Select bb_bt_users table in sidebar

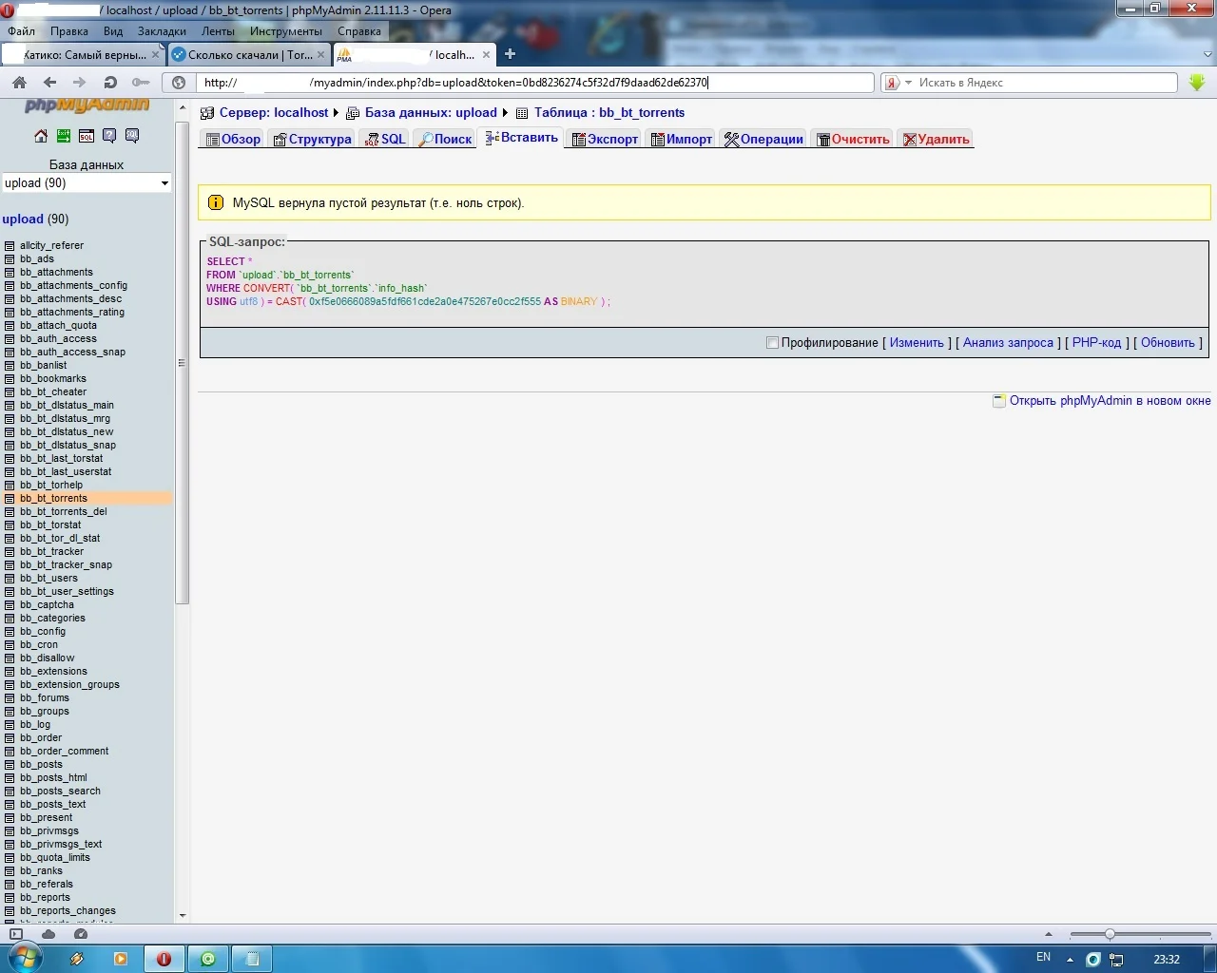coord(48,578)
